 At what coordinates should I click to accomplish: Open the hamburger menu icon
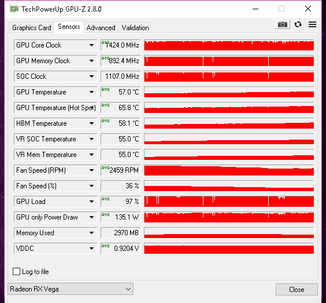point(312,24)
